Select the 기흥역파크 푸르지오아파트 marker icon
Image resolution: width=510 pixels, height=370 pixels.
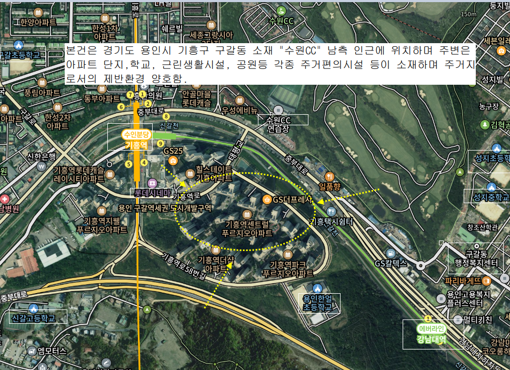point(287,255)
